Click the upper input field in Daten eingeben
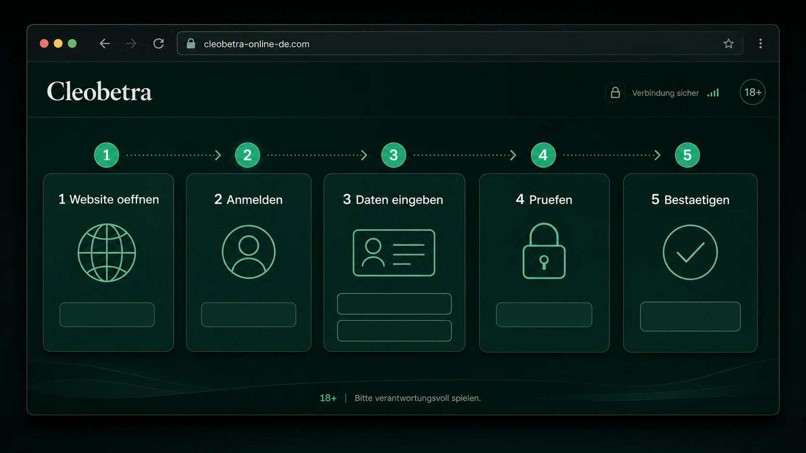The height and width of the screenshot is (453, 806). tap(394, 304)
